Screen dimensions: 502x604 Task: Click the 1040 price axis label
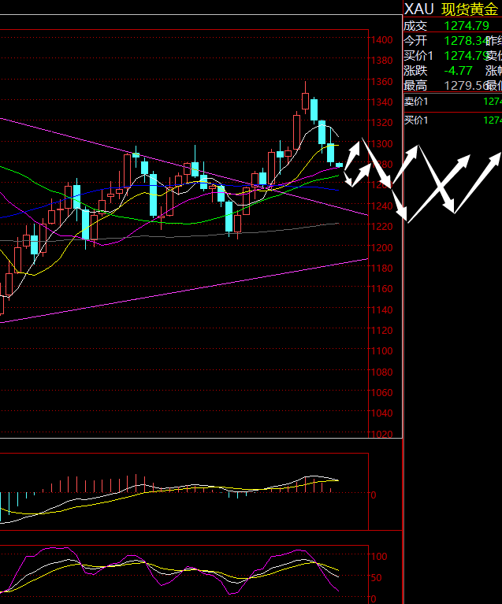pos(381,413)
